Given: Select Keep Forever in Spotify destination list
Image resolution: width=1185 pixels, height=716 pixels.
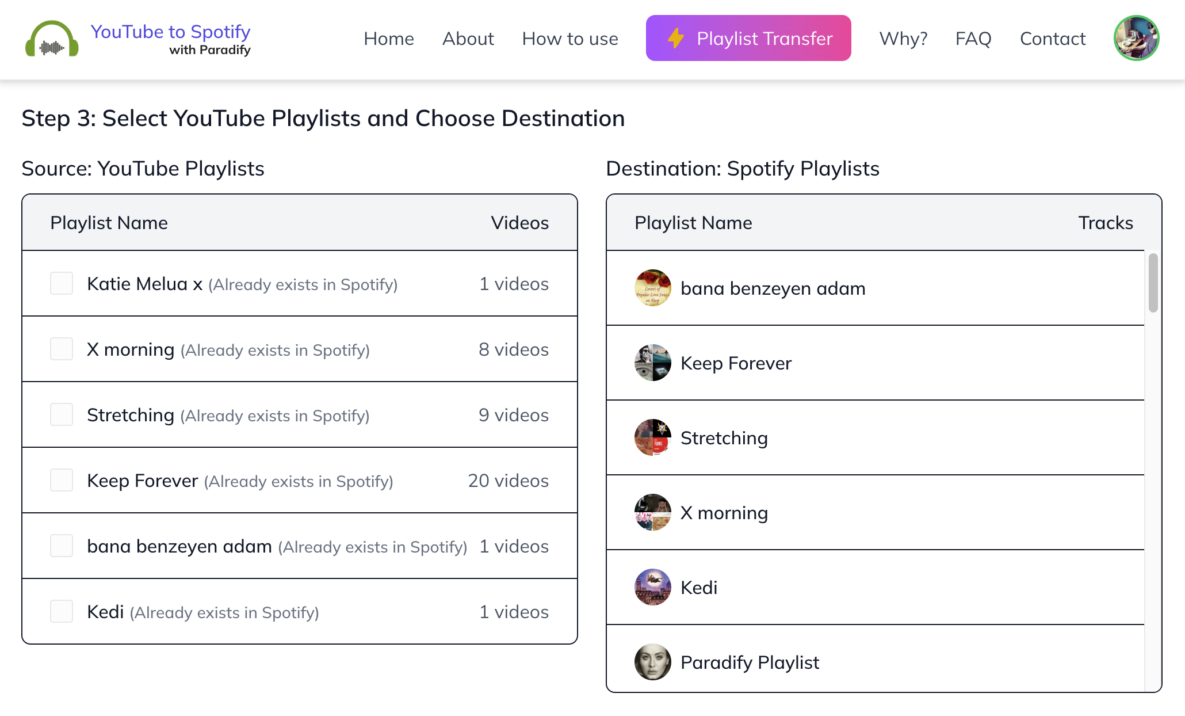Looking at the screenshot, I should 876,363.
